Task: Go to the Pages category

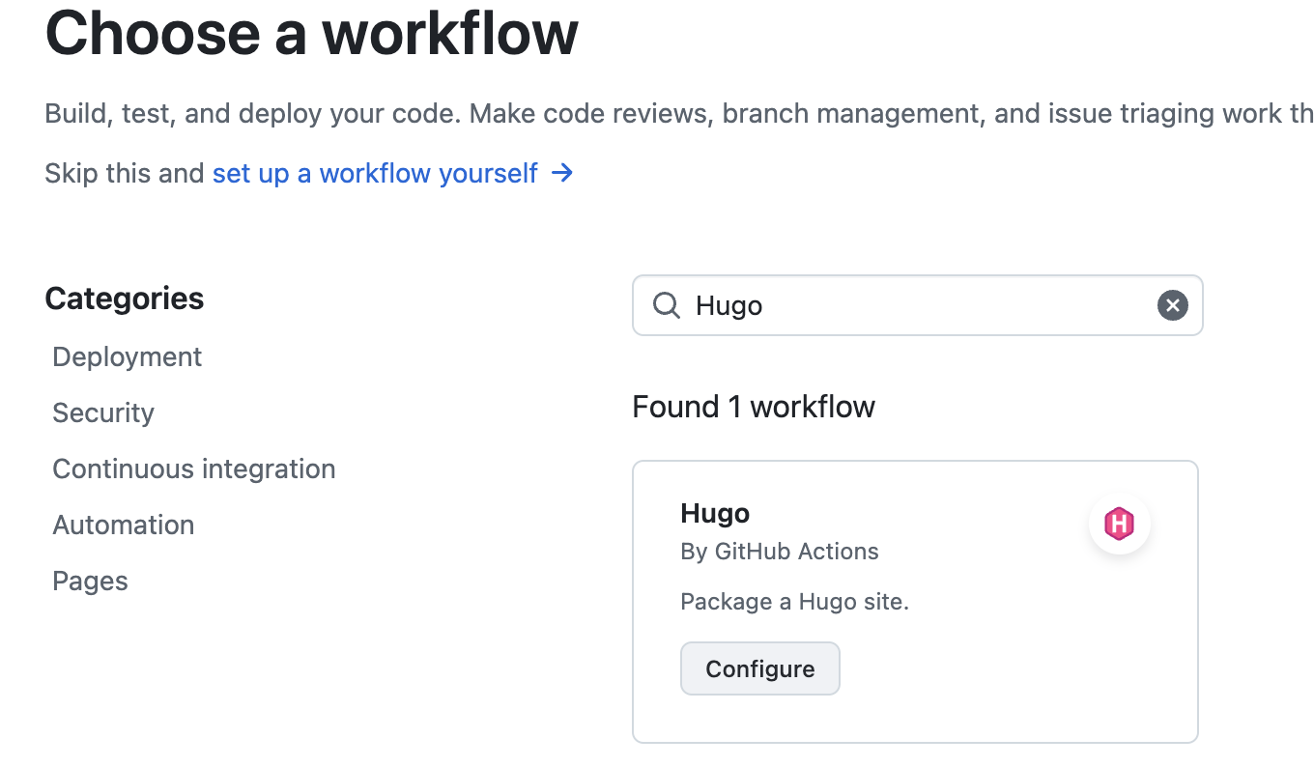Action: (90, 582)
